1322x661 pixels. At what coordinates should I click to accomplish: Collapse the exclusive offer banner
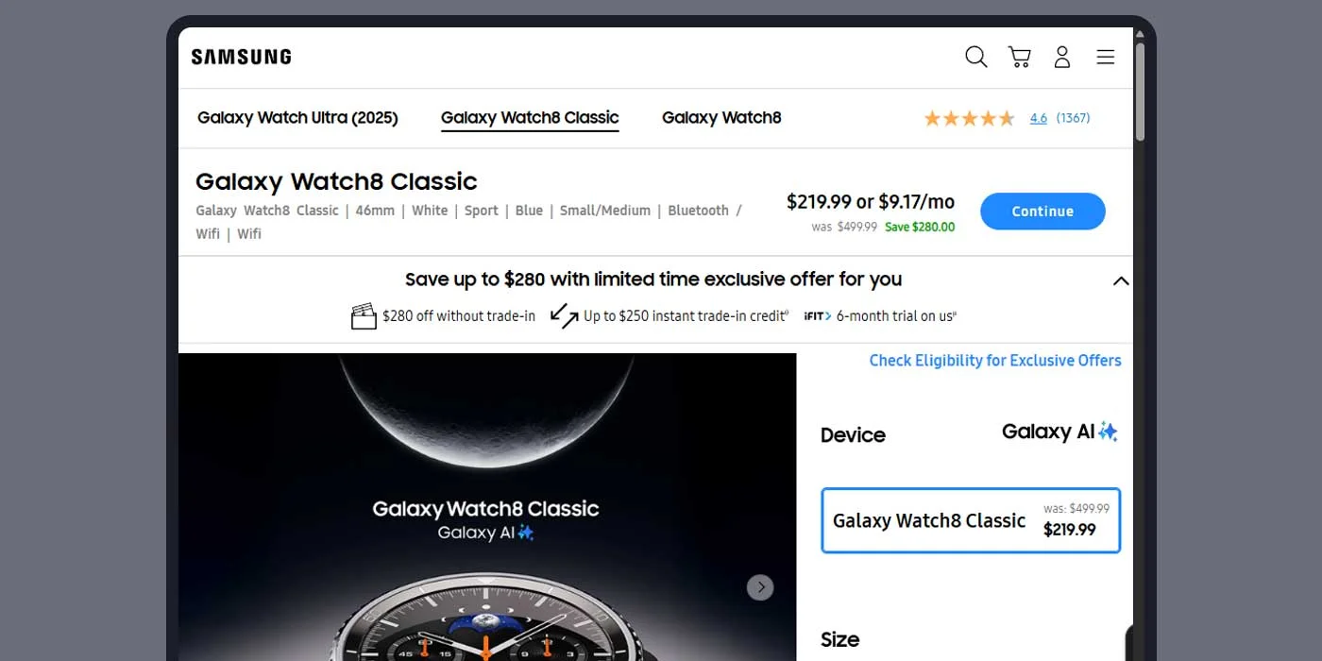[1121, 280]
